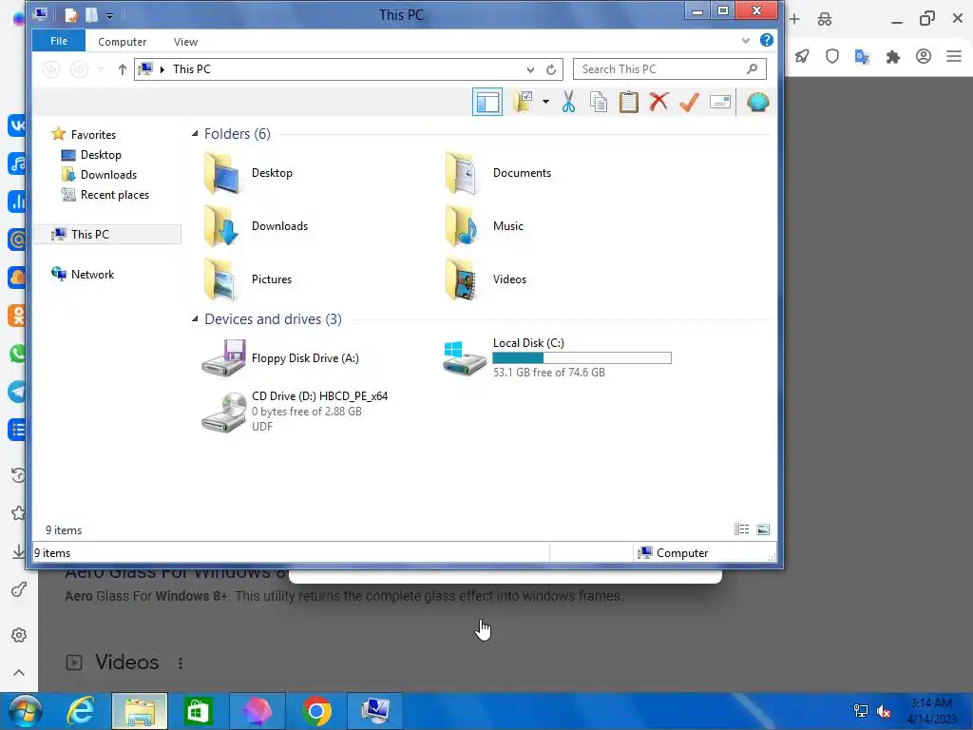Open recent locations dropdown arrow

pyautogui.click(x=101, y=69)
